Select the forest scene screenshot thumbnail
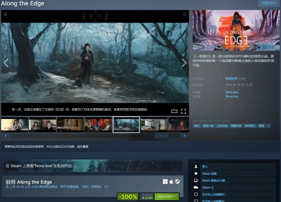Screen dimensions: 281x202 coord(126,125)
